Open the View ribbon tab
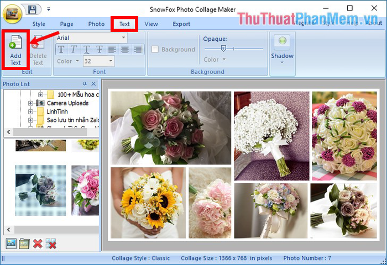 coord(151,24)
